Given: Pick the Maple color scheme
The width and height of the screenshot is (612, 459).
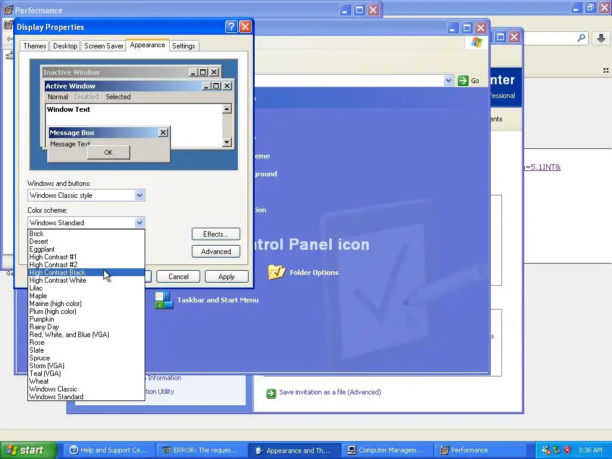Looking at the screenshot, I should pos(86,296).
